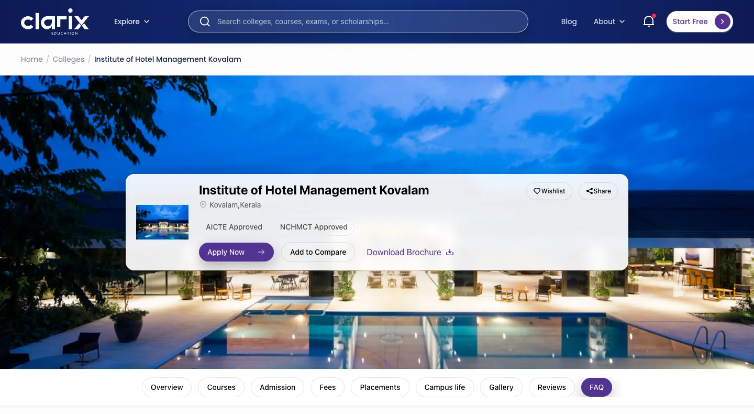
Task: Open the college thumbnail image
Action: pos(162,222)
